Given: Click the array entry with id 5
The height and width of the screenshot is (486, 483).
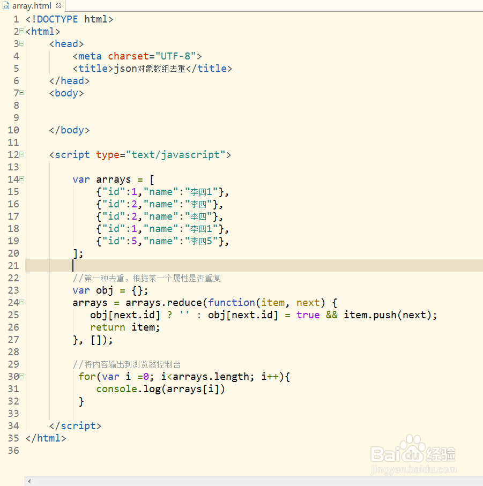Looking at the screenshot, I should [162, 241].
